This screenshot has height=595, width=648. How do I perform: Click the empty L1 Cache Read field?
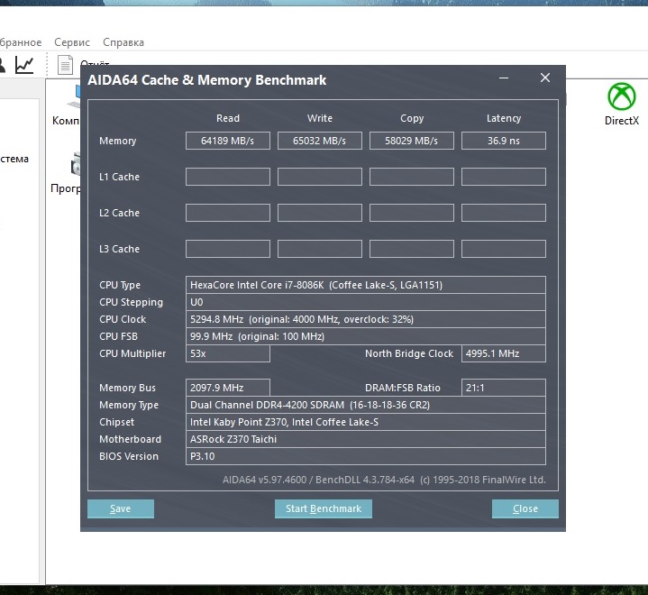click(x=228, y=177)
